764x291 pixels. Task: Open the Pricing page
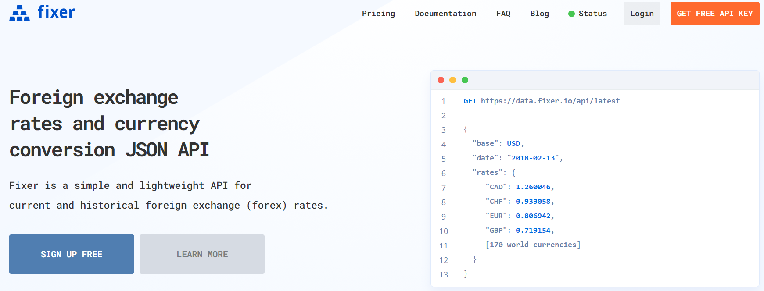click(x=378, y=14)
